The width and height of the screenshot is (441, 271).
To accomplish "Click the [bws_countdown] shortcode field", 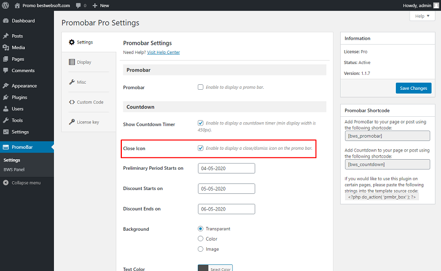I will [x=388, y=165].
